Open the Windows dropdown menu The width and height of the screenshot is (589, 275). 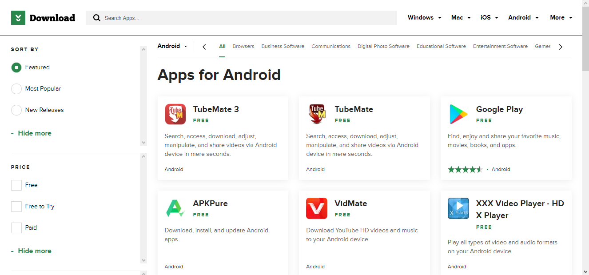(x=424, y=18)
